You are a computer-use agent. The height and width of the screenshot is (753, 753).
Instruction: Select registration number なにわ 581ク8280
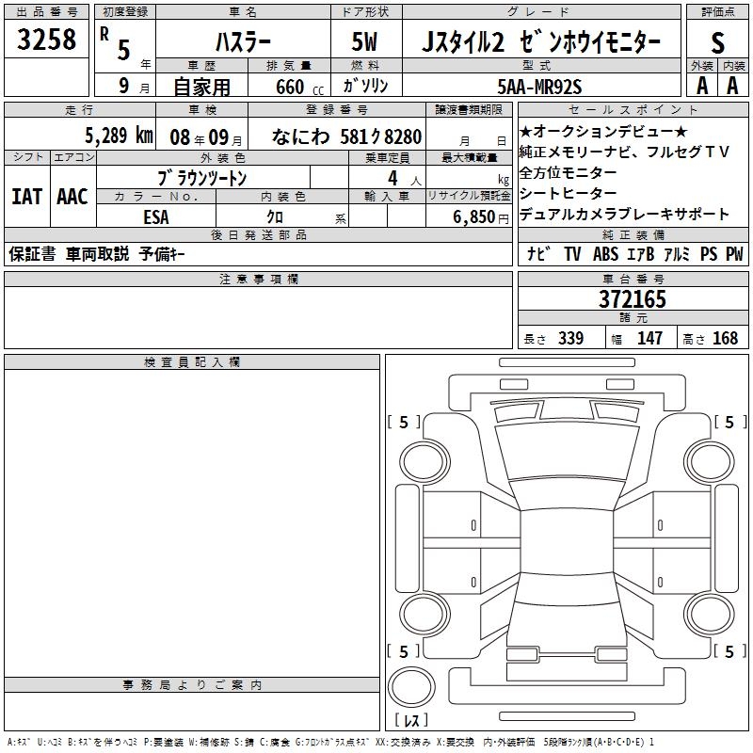[346, 136]
